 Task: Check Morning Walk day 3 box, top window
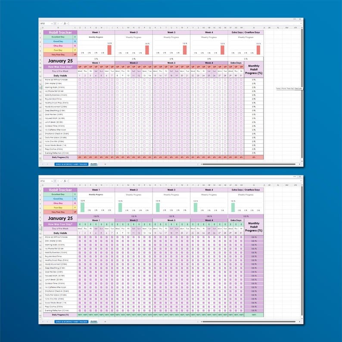click(90, 87)
